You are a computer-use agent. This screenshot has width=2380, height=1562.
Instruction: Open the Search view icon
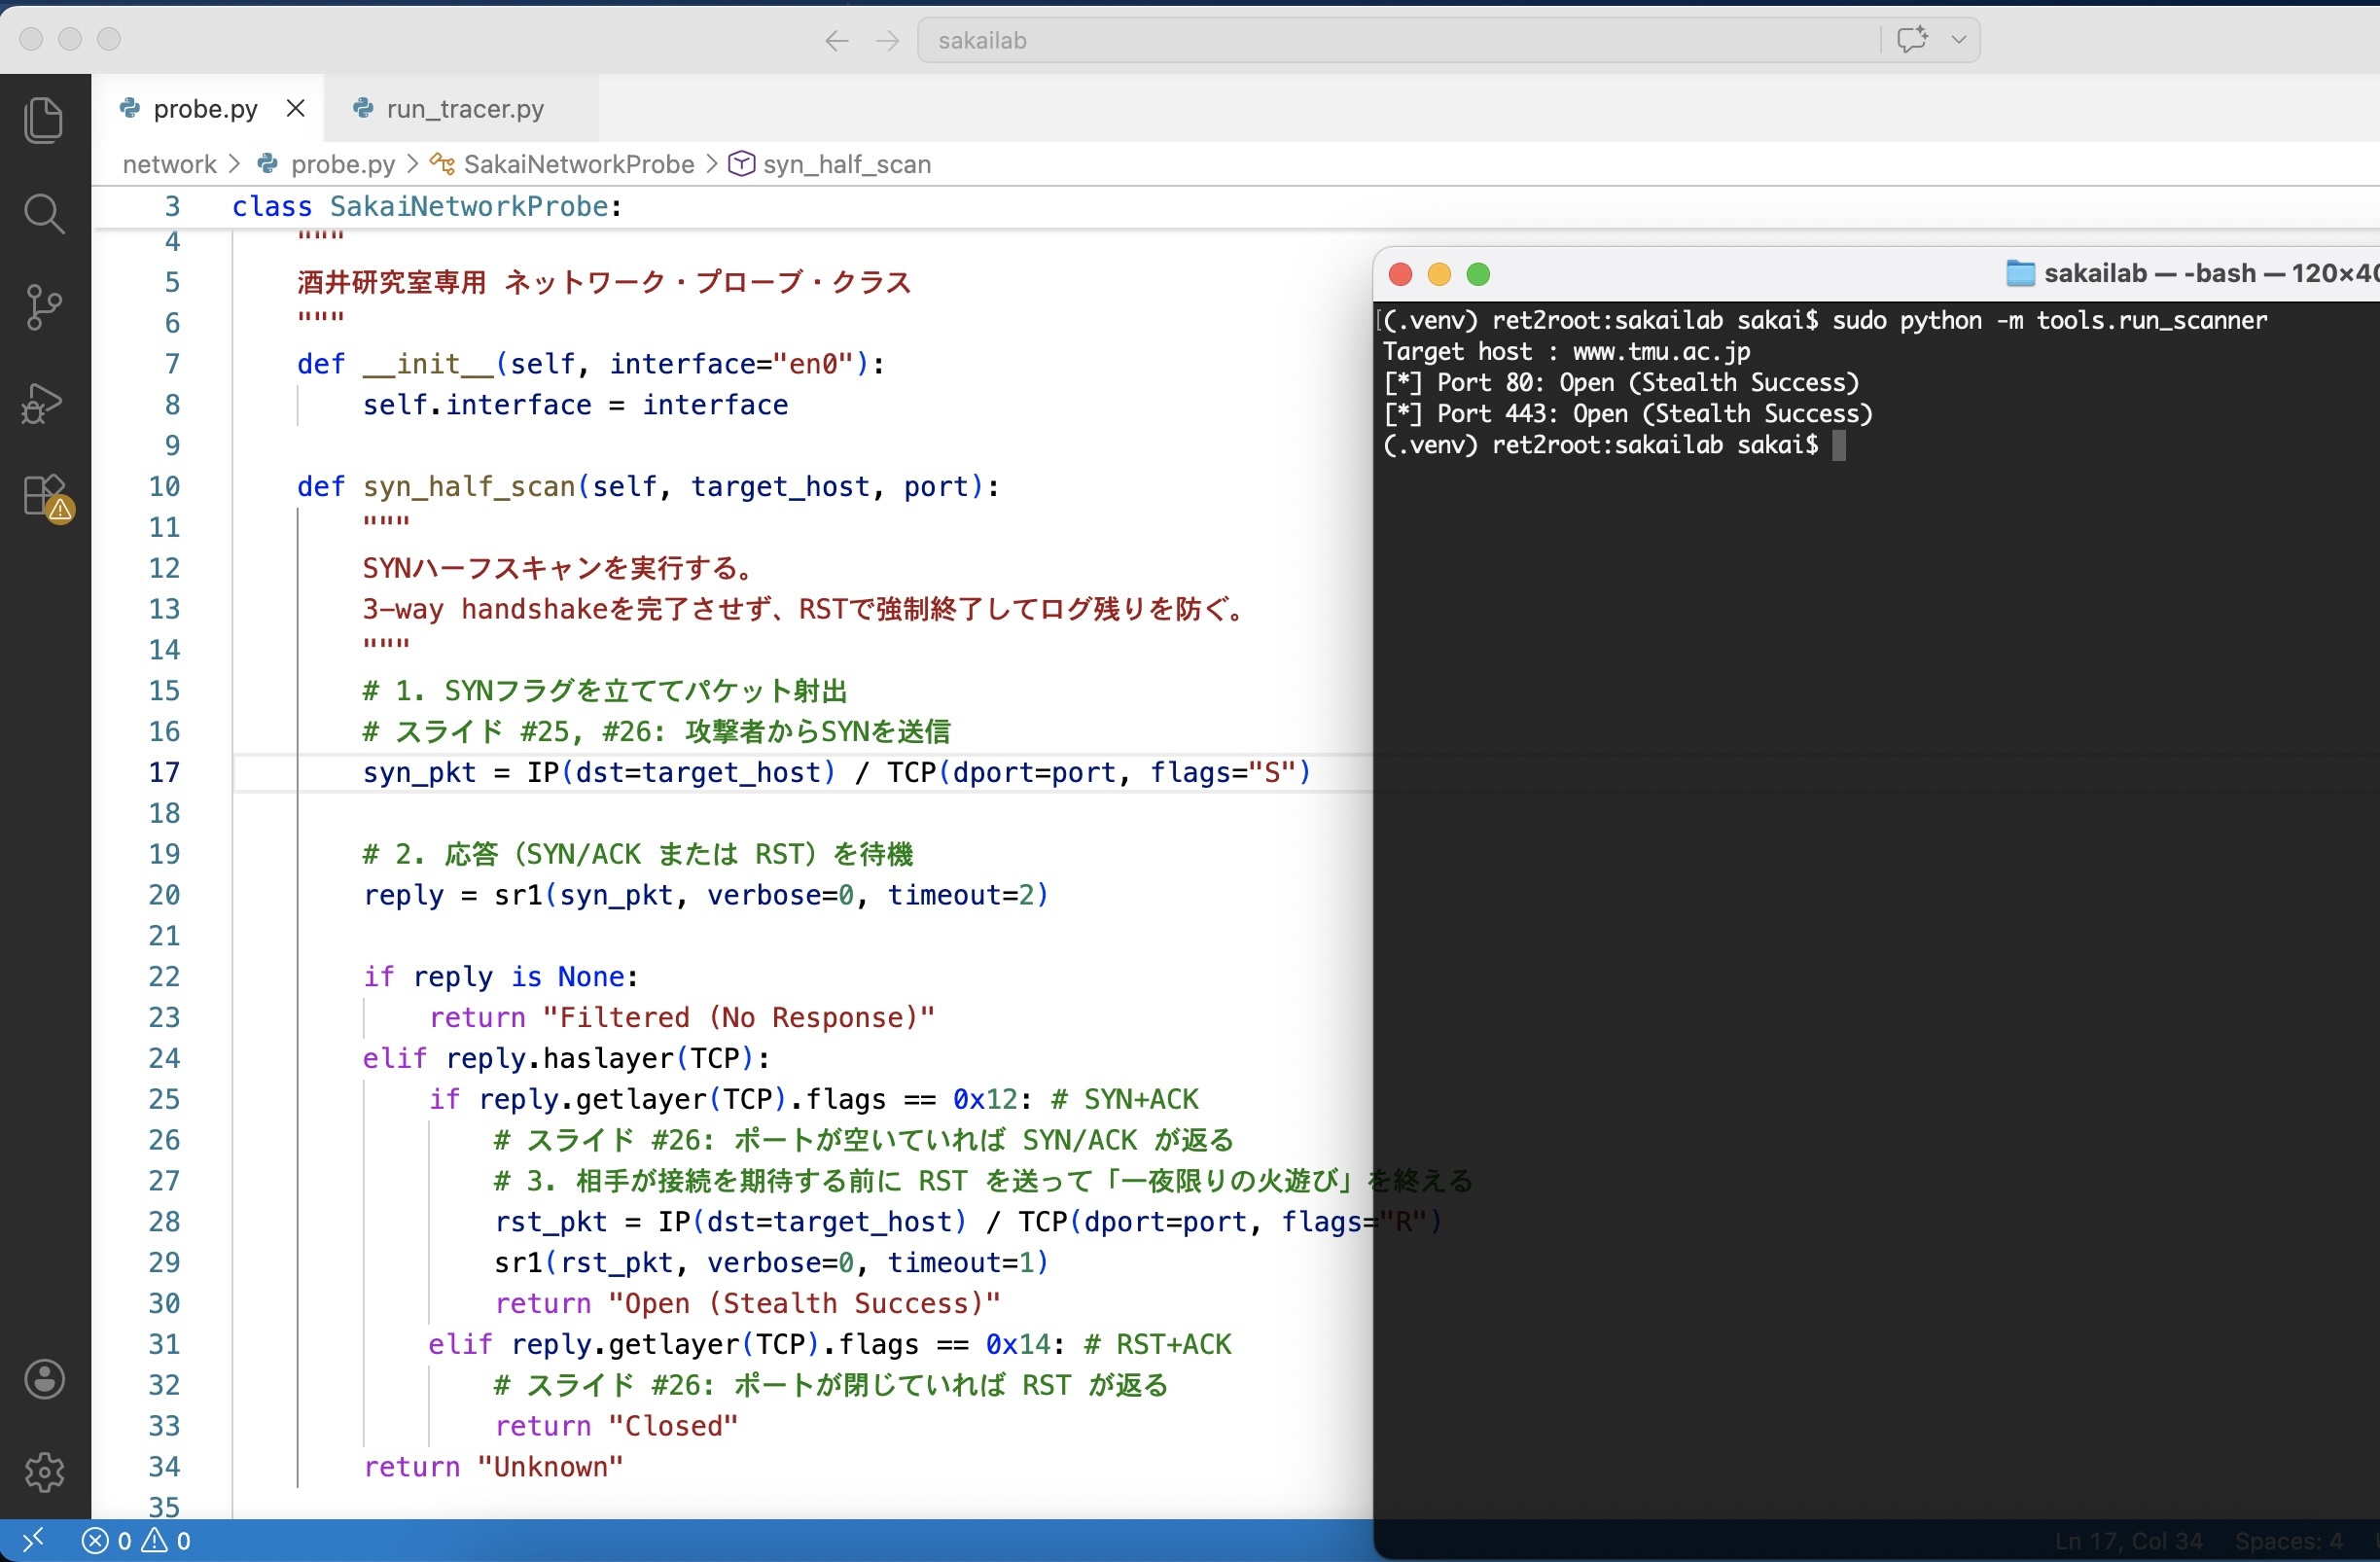43,214
